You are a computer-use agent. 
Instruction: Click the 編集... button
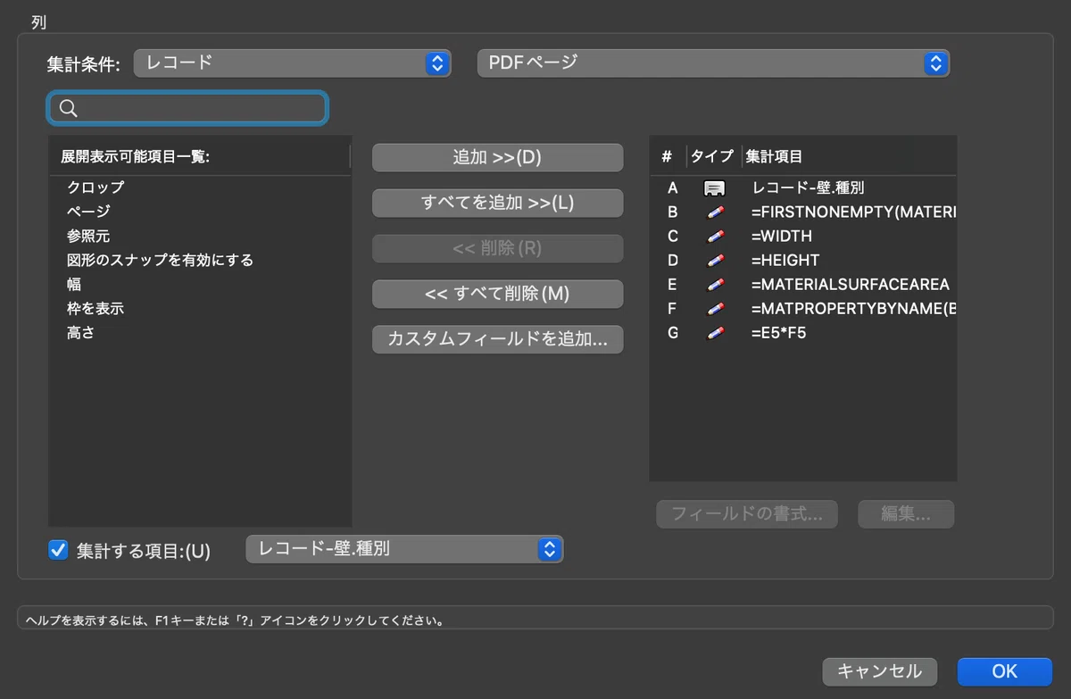coord(906,514)
